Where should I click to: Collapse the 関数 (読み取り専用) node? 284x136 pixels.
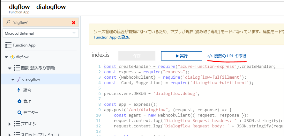point(10,68)
